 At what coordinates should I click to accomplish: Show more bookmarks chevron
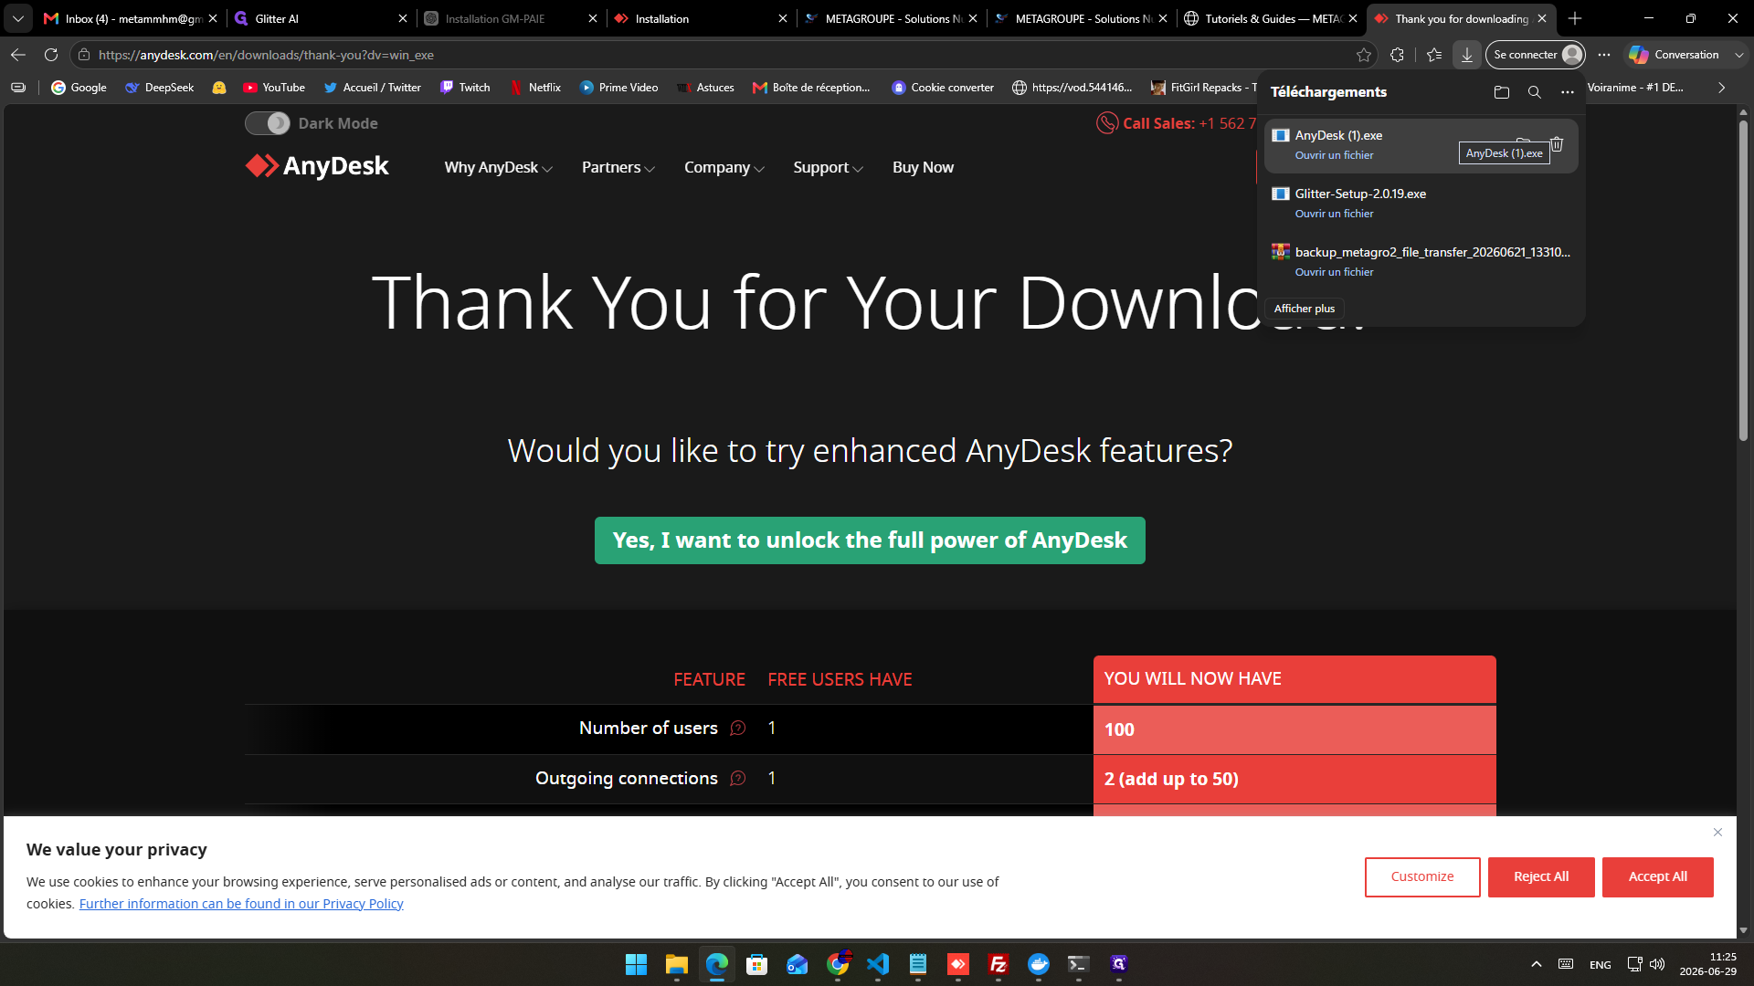pos(1721,88)
